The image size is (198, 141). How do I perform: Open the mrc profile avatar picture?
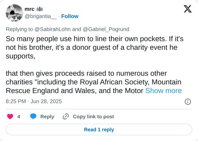[x=14, y=13]
